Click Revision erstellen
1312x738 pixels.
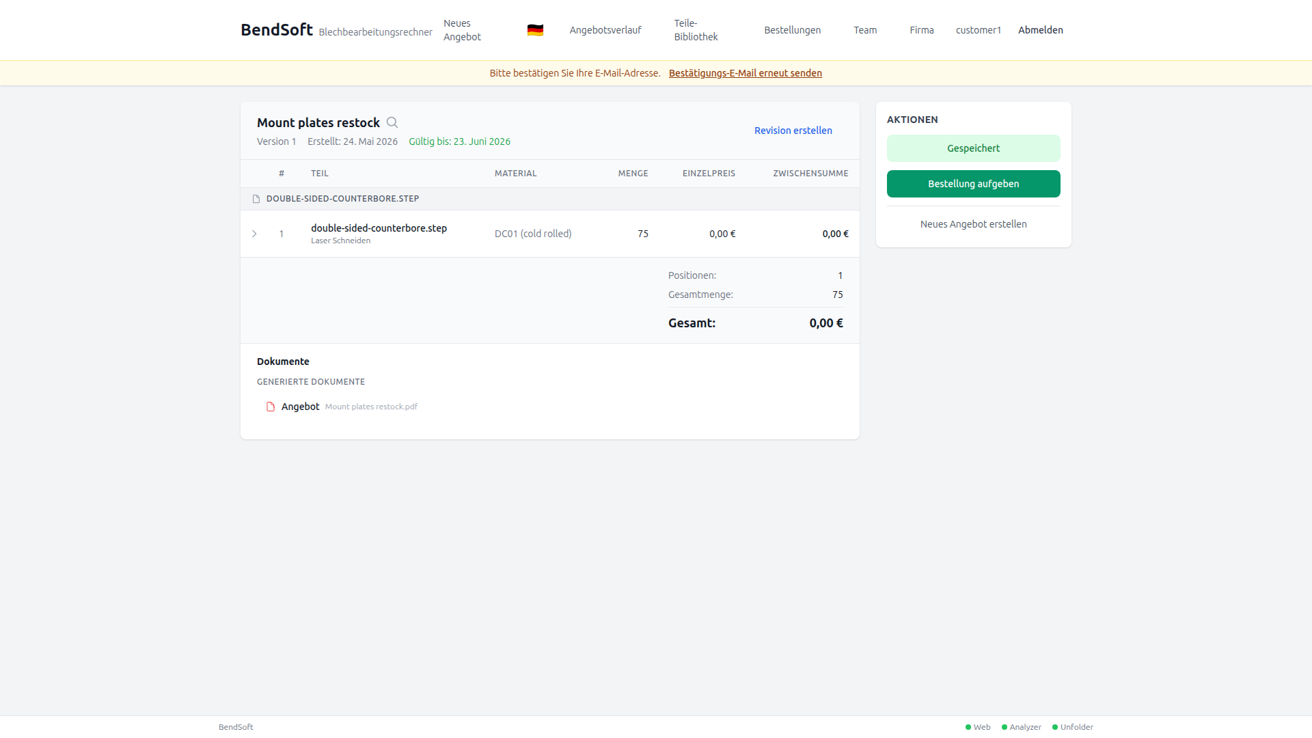point(793,131)
